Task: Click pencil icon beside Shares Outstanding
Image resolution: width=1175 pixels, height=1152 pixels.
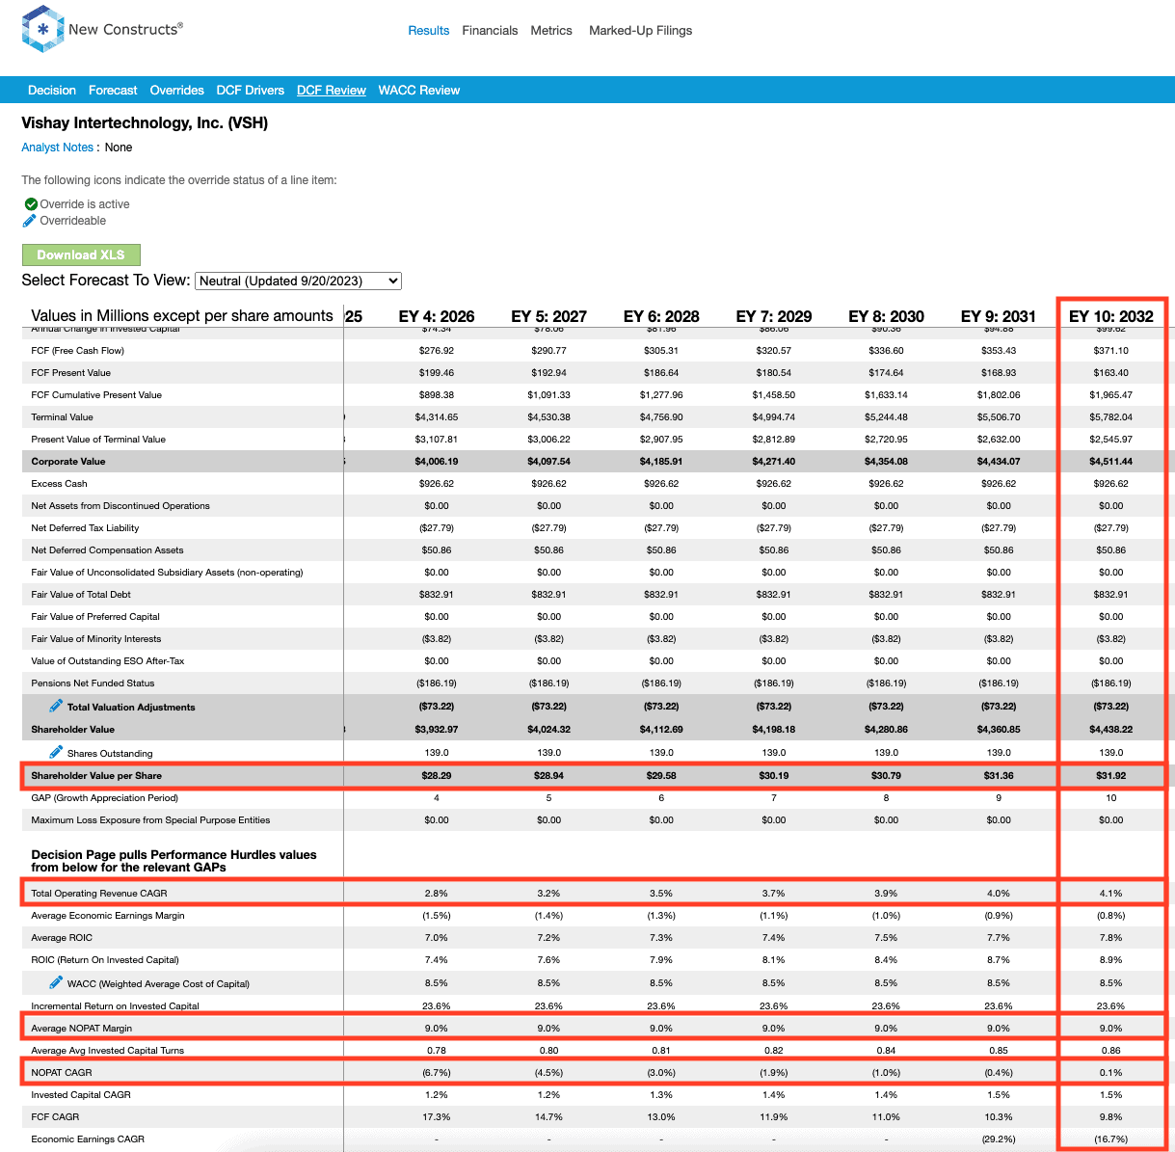Action: tap(56, 752)
